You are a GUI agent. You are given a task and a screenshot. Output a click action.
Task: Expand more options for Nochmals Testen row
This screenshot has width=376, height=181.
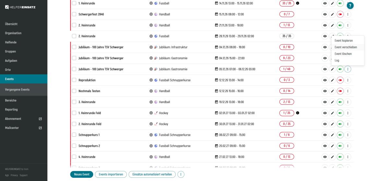point(348,91)
